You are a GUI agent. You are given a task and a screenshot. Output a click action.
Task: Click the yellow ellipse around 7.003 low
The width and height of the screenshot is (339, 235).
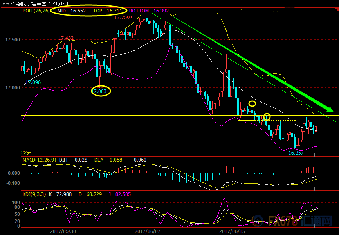pyautogui.click(x=101, y=91)
